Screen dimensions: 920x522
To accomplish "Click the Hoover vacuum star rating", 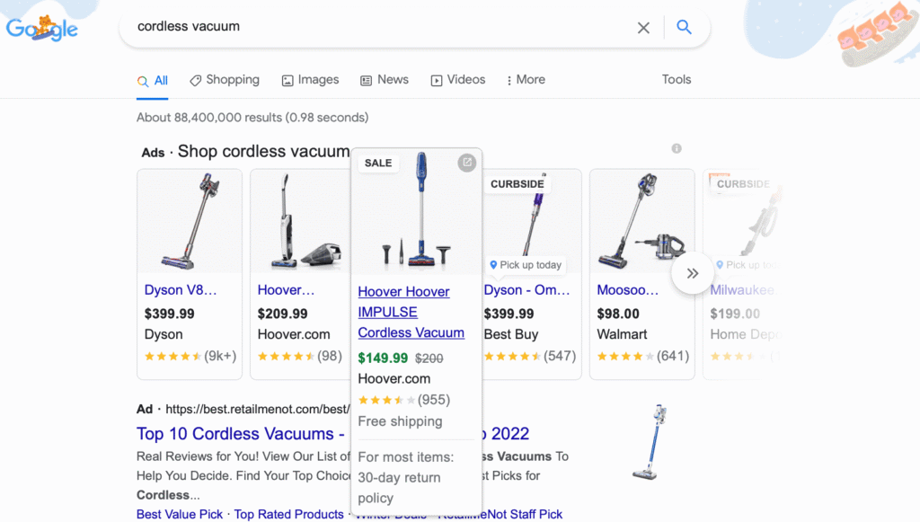I will [389, 399].
